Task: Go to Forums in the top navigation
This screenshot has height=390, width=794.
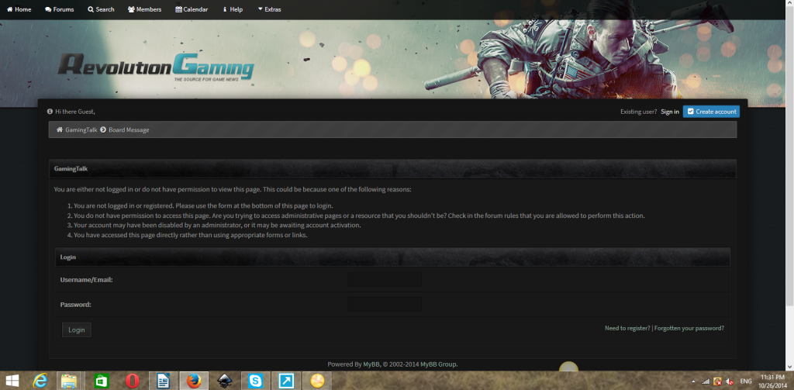Action: pyautogui.click(x=59, y=9)
